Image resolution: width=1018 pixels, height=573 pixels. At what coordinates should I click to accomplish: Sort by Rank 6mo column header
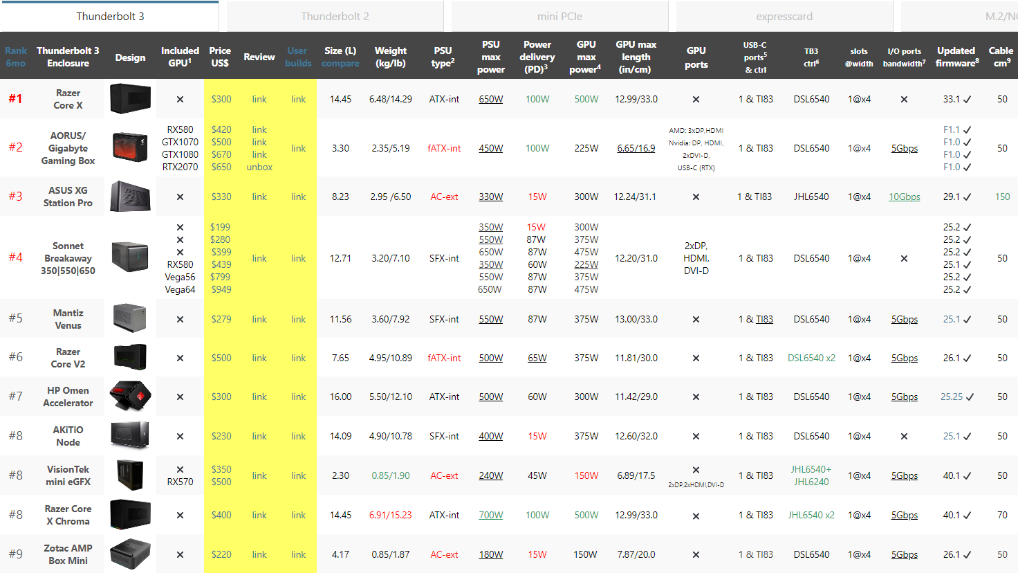[16, 57]
